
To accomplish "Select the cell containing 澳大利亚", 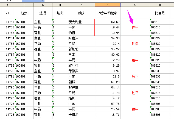I will 81,22.
